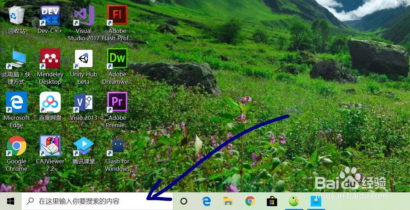Open Microsoft Store from the taskbar
This screenshot has height=210, width=410.
pyautogui.click(x=272, y=201)
